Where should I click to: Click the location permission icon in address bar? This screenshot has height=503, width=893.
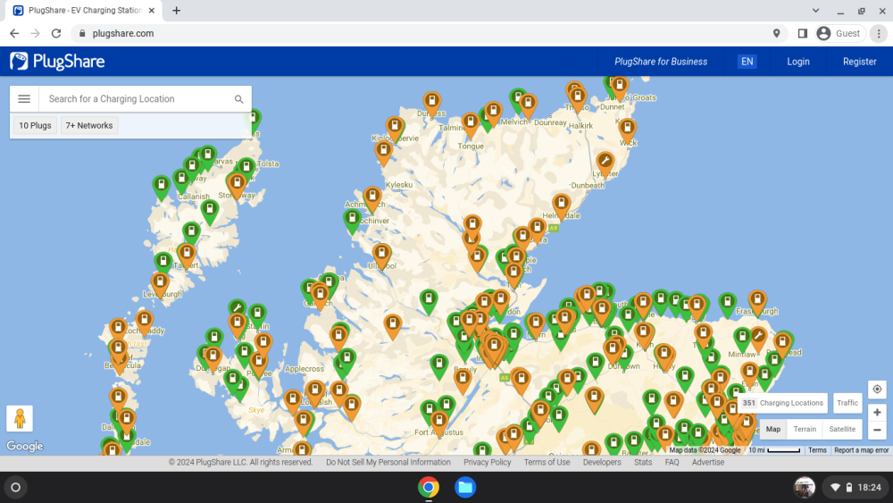point(776,34)
